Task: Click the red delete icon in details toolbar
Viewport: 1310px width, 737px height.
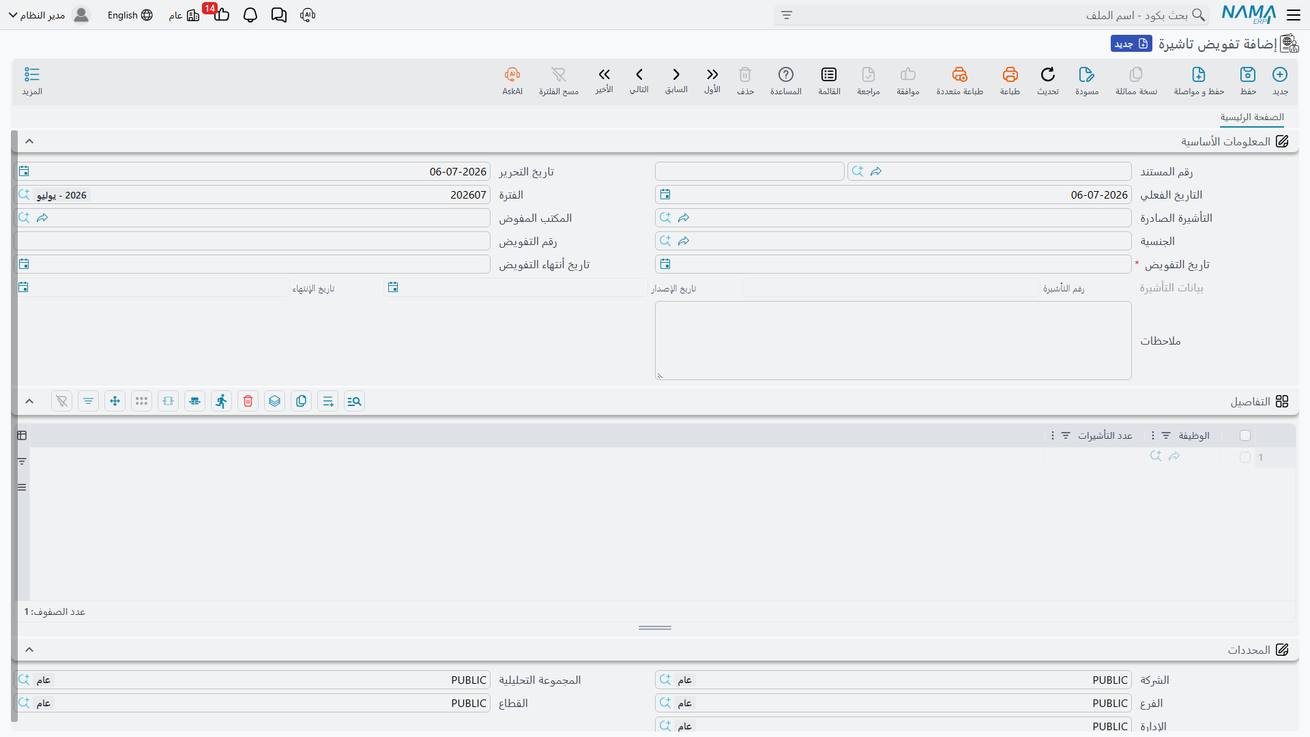Action: [x=248, y=401]
